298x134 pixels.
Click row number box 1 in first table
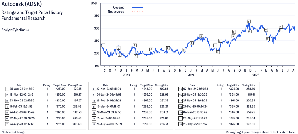click(7, 89)
